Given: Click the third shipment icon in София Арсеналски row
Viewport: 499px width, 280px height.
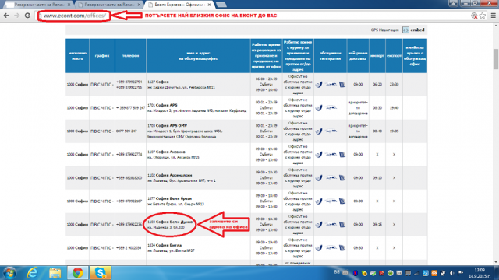Looking at the screenshot, I should click(x=342, y=178).
